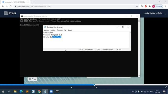The width and height of the screenshot is (168, 94).
Task: Click the prezi.com address bar
Action: (x=75, y=6)
